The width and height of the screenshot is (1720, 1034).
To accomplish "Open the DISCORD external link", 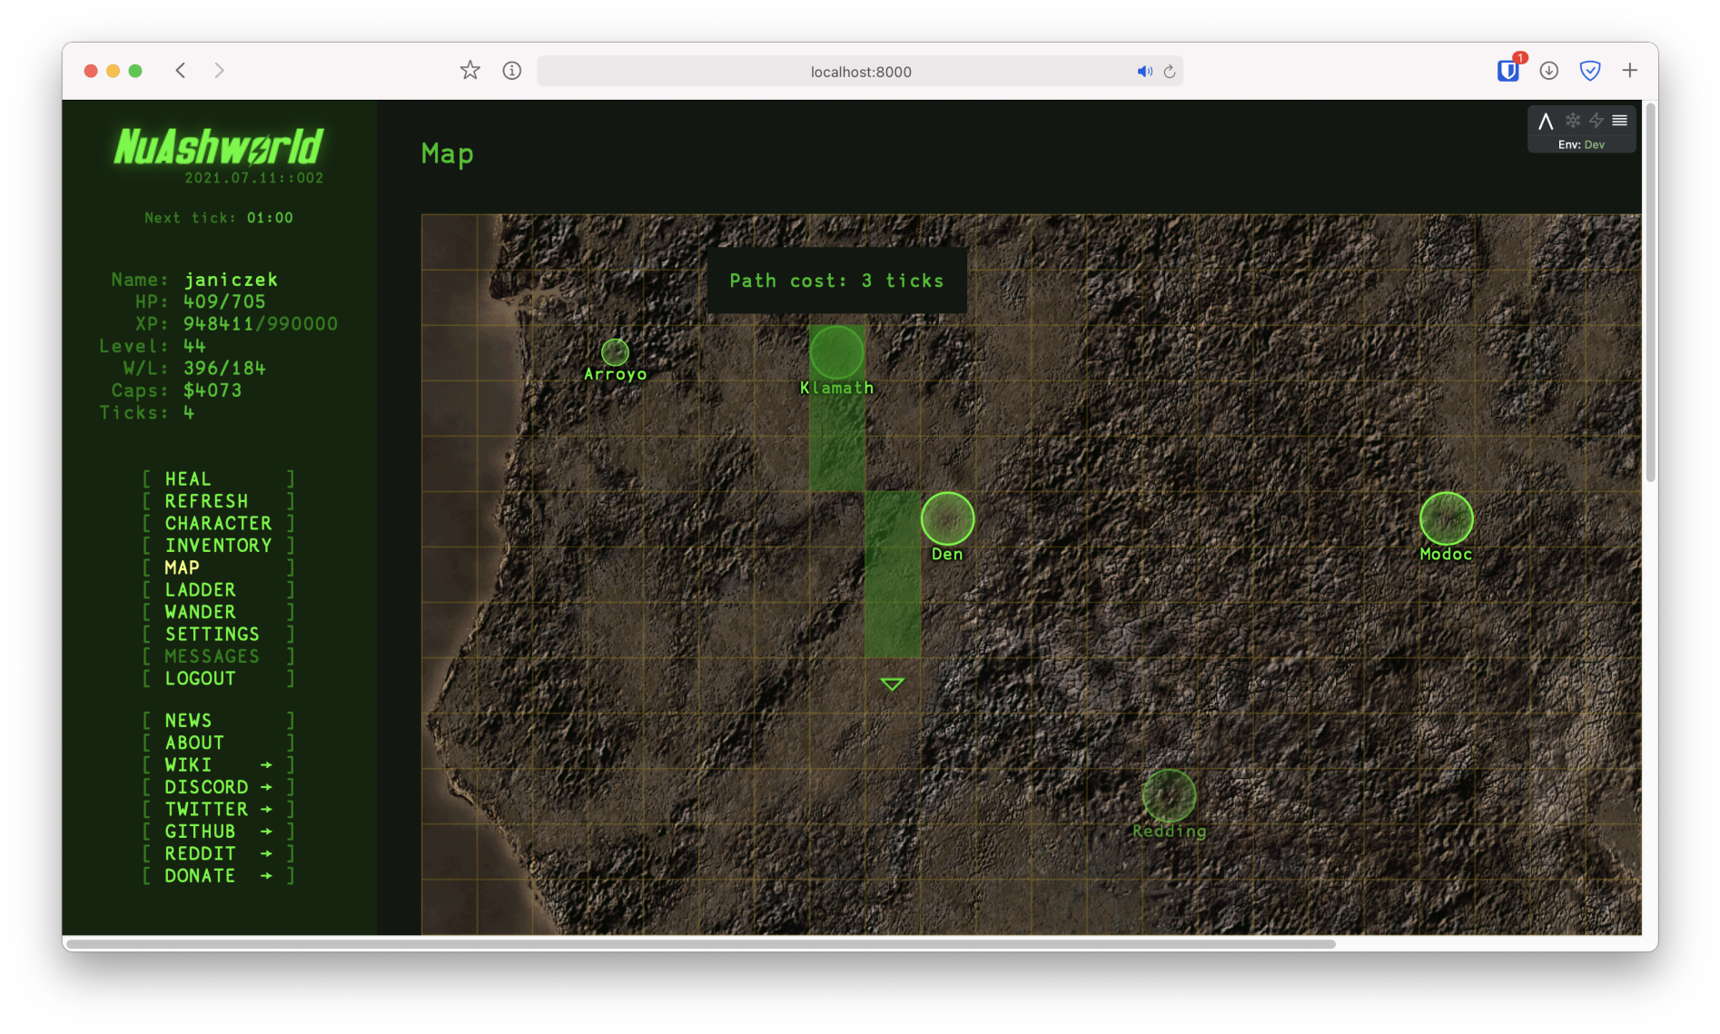I will pos(218,787).
